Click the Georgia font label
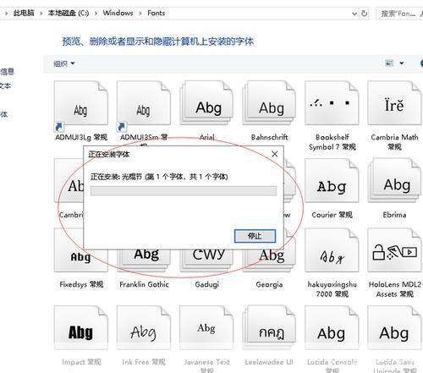The height and width of the screenshot is (373, 423). [269, 284]
